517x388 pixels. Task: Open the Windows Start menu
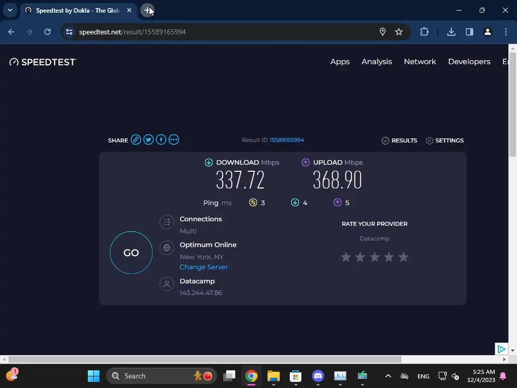[x=93, y=376]
